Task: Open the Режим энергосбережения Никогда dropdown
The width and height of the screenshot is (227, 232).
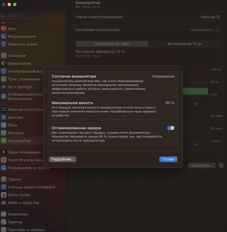Action: 210,17
